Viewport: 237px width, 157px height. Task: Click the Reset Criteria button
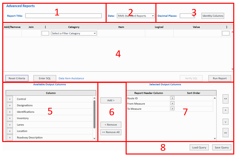[x=17, y=78]
